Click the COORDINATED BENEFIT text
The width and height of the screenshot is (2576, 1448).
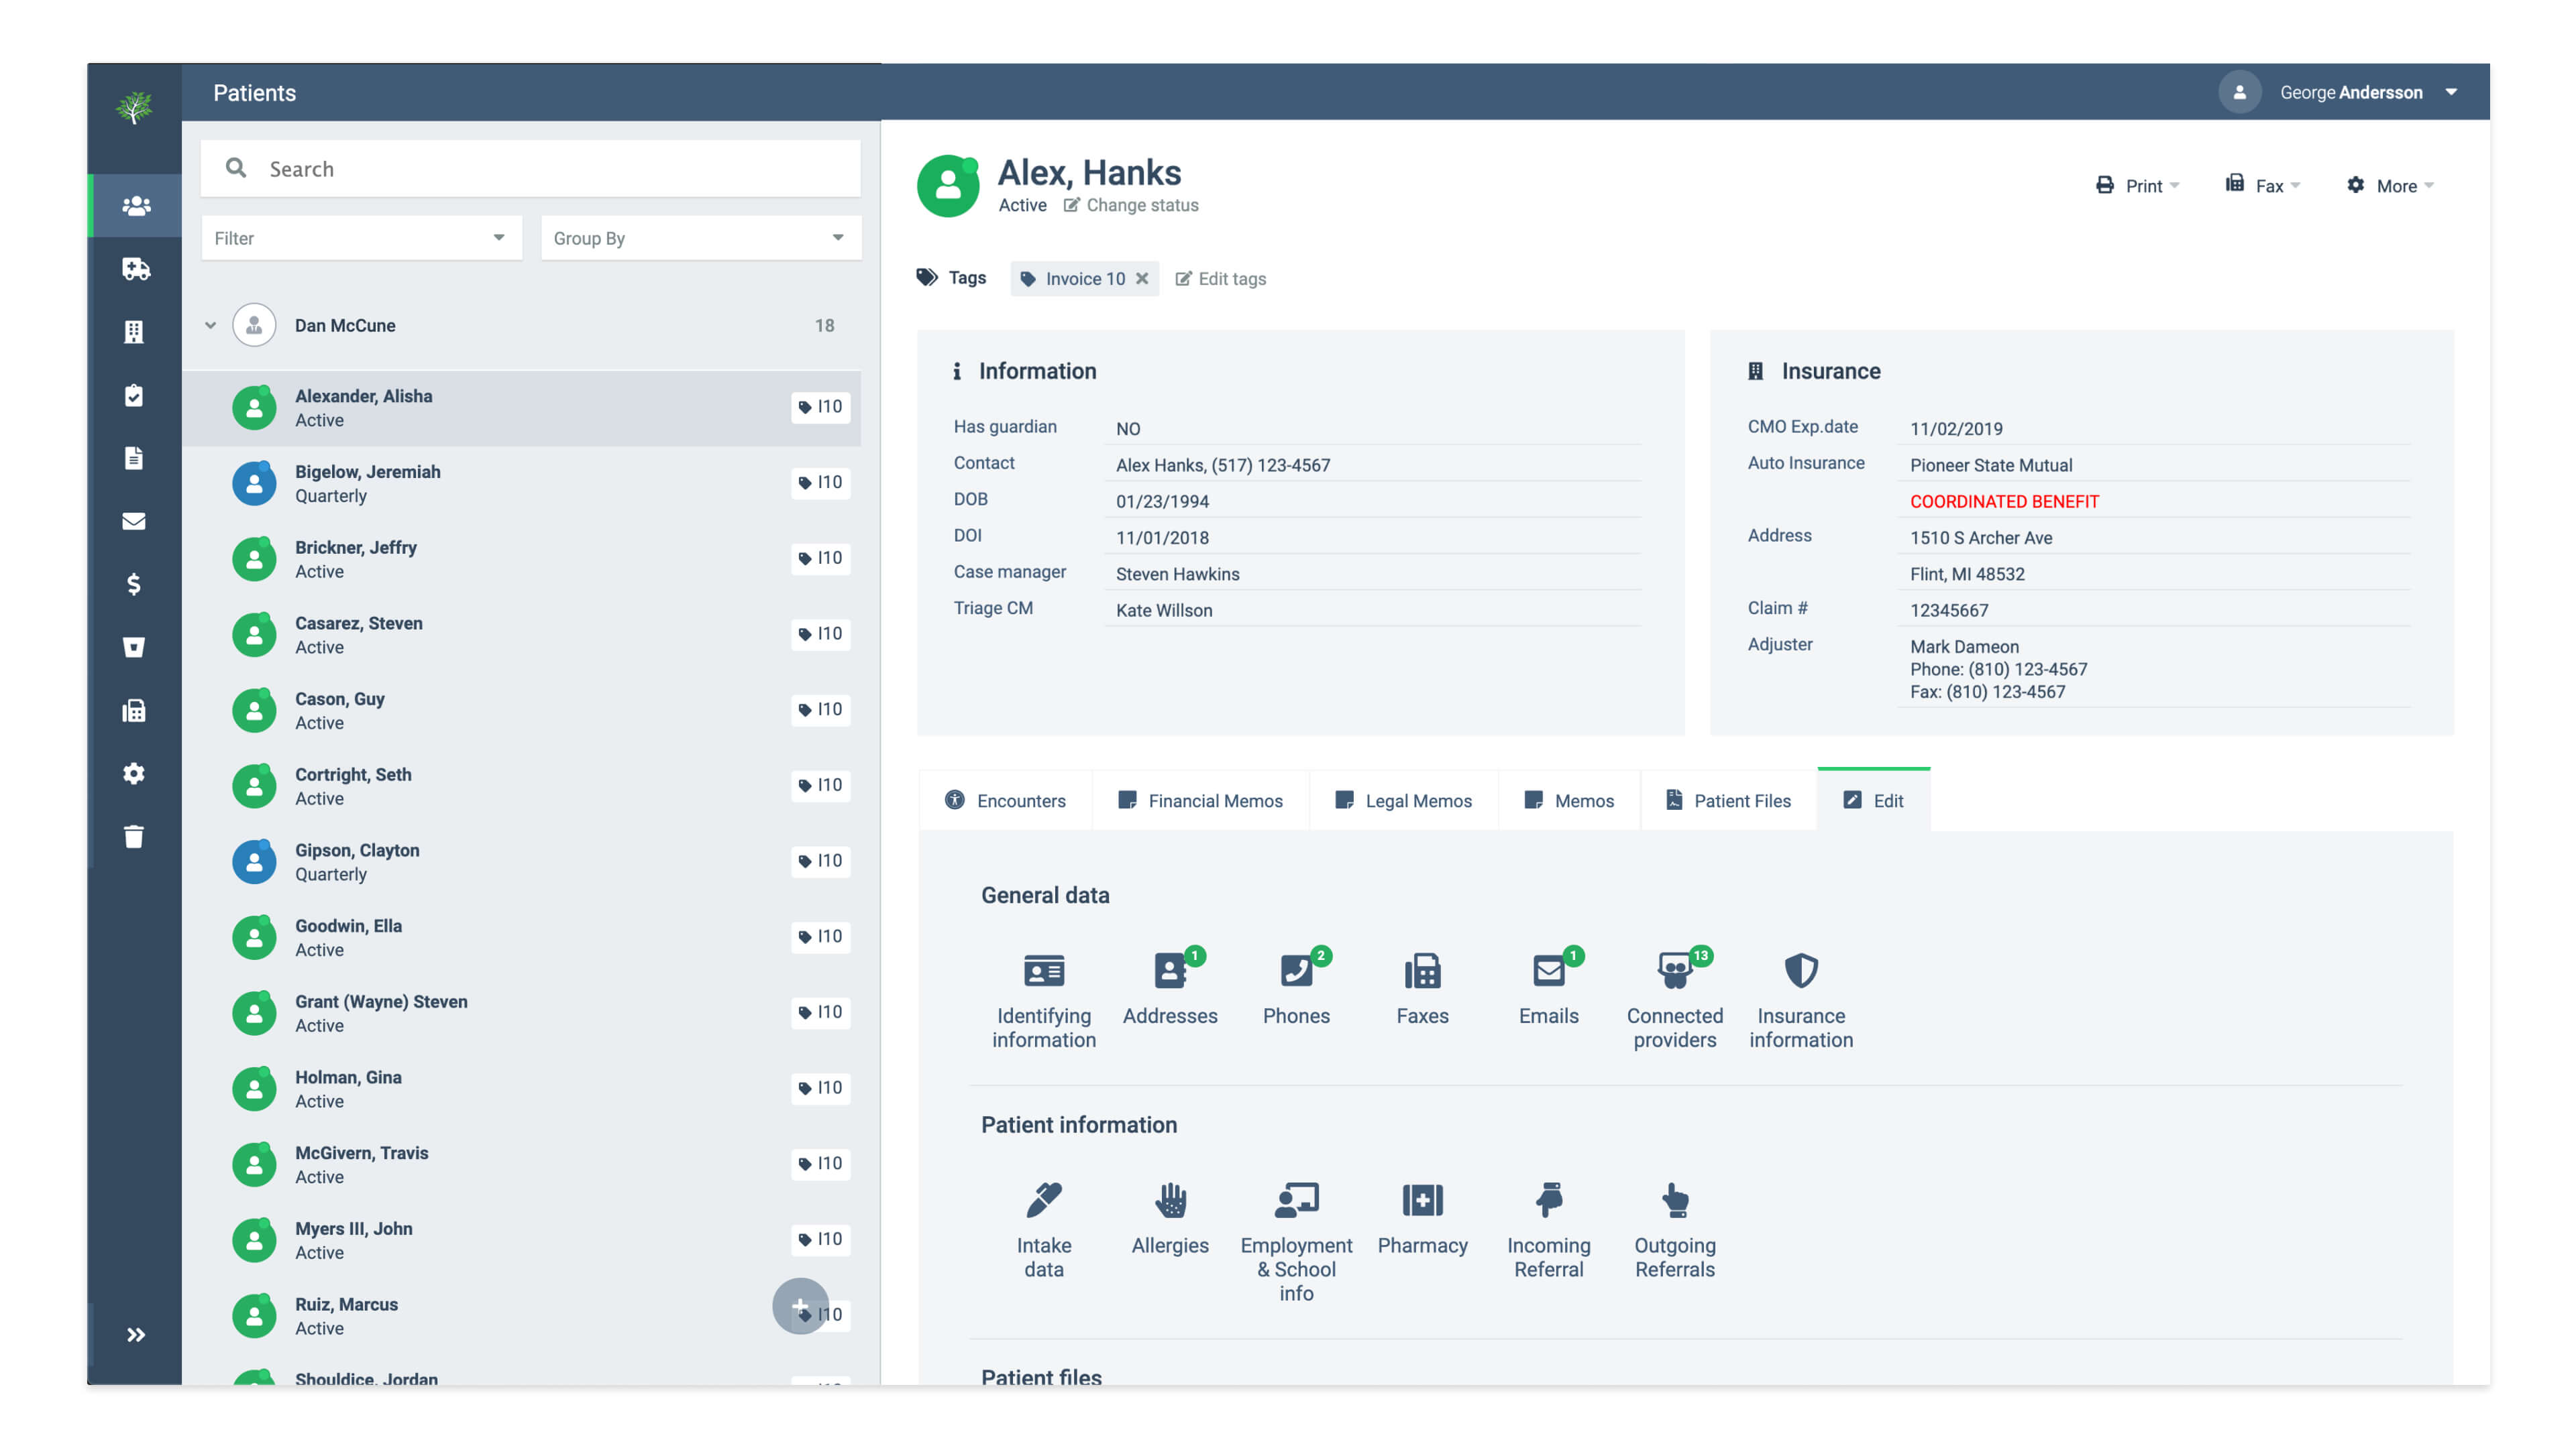point(2004,501)
